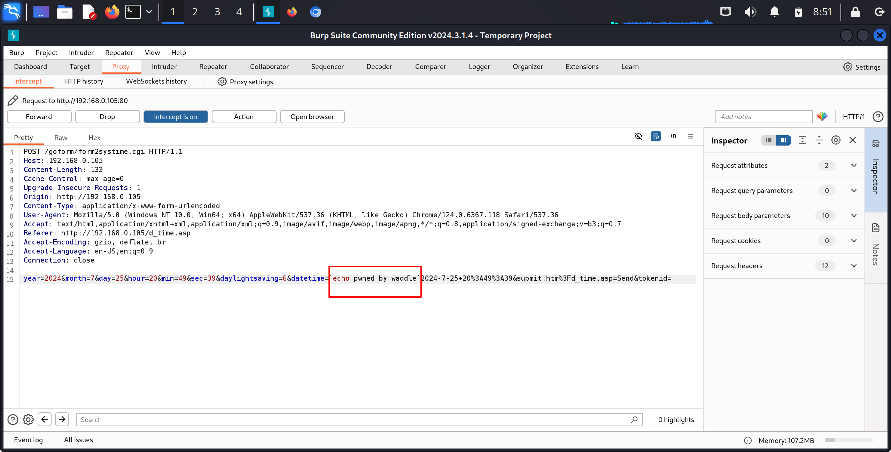The height and width of the screenshot is (452, 891).
Task: Click the Forward request button
Action: 39,116
